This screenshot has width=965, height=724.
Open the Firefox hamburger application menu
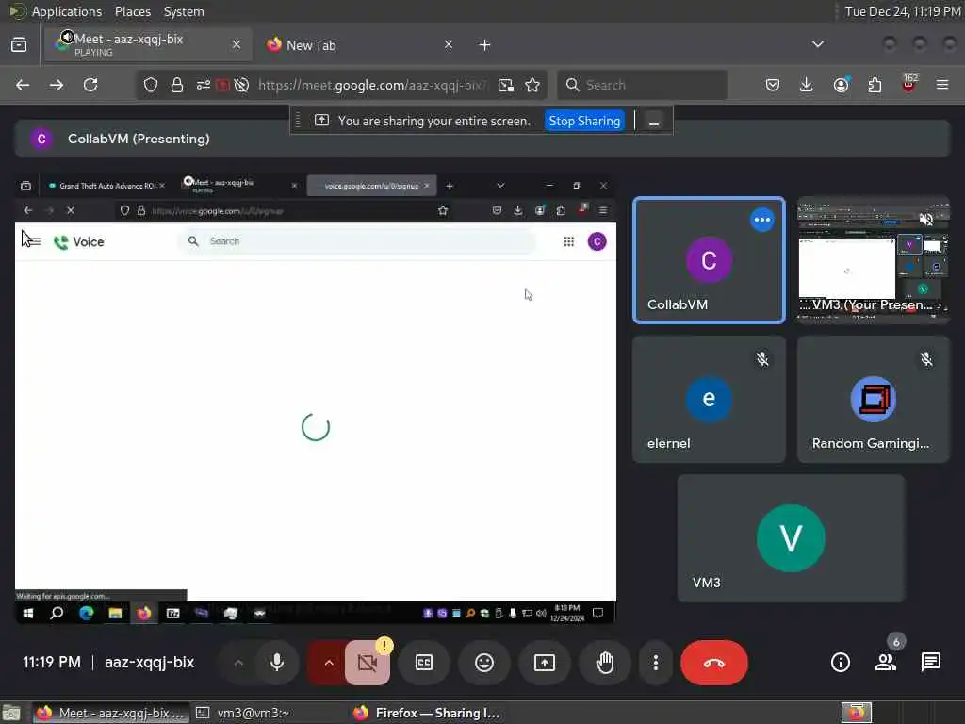(942, 85)
